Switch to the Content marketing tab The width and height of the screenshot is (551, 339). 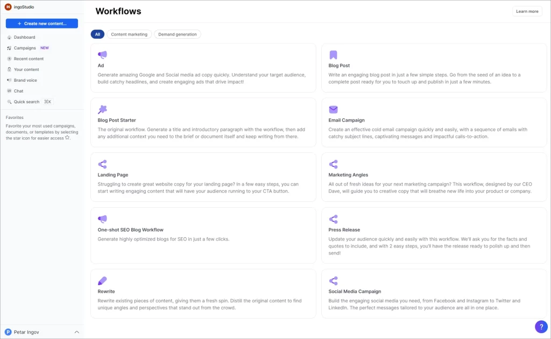click(x=129, y=34)
